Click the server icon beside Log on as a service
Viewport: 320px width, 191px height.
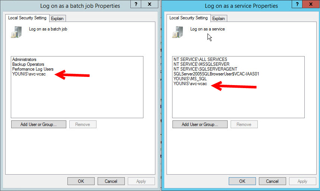[x=178, y=32]
